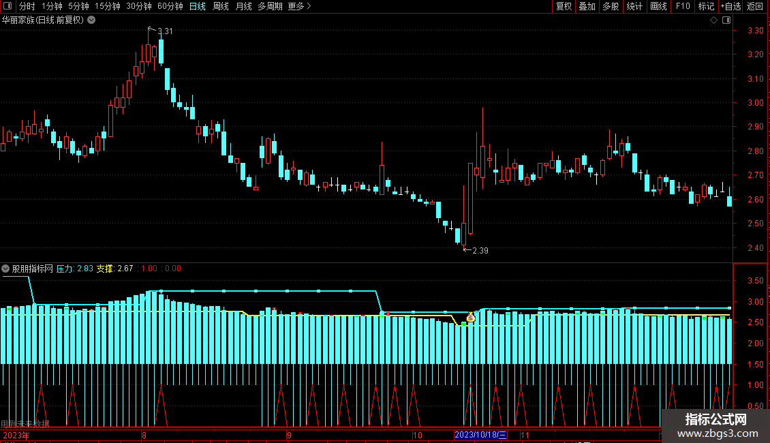Click month 9 on time axis

[289, 435]
